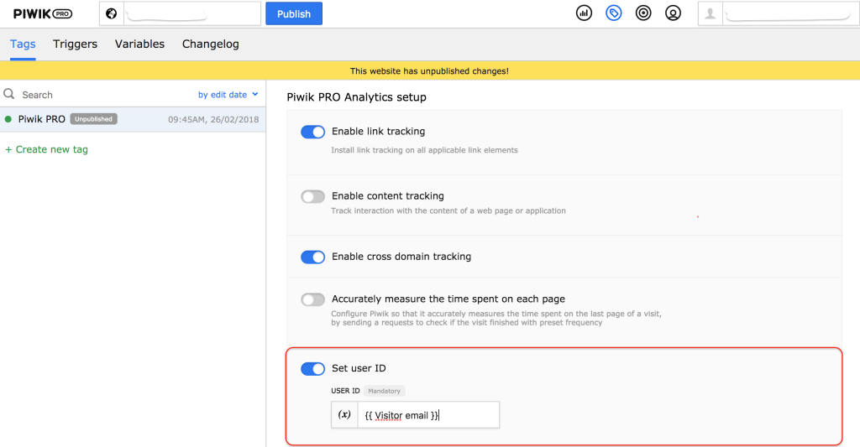This screenshot has width=860, height=447.
Task: Click the Publish button
Action: click(x=294, y=13)
